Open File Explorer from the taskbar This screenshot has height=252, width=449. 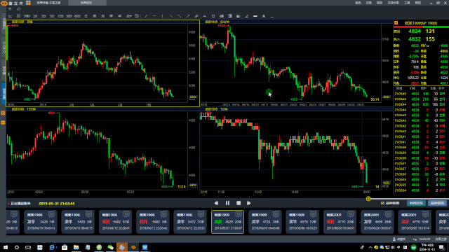[x=76, y=247]
